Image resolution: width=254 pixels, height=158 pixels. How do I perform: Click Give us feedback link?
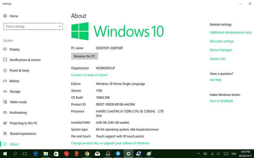221,101
